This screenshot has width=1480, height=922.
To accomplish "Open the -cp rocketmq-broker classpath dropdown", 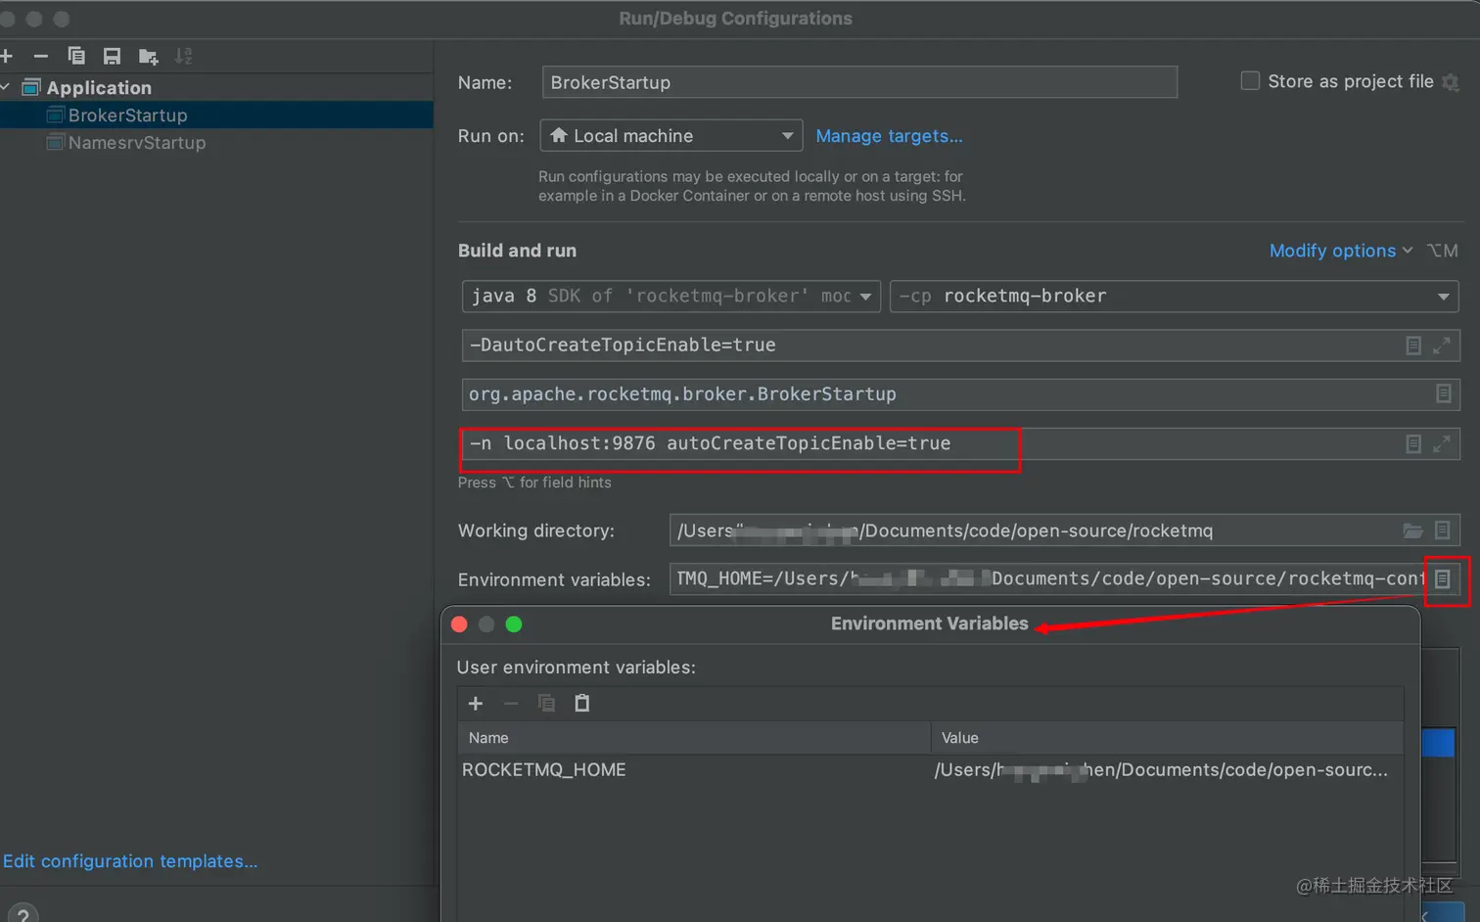I will (1175, 296).
